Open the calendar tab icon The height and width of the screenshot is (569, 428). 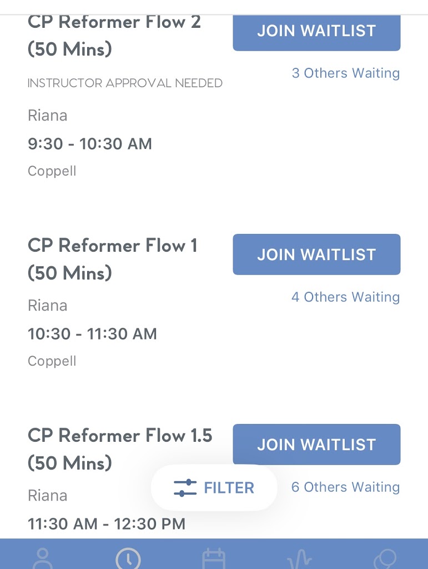tap(214, 558)
